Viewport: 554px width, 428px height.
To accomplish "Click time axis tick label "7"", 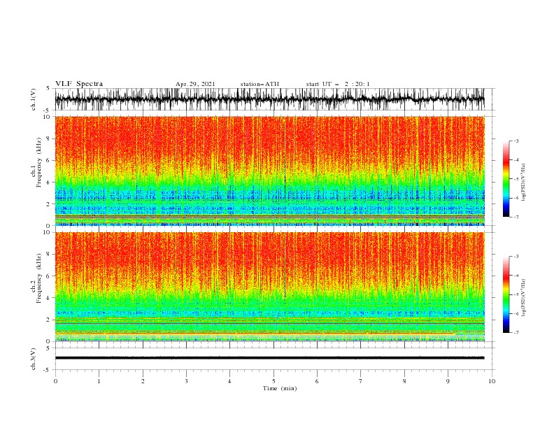I will [361, 381].
